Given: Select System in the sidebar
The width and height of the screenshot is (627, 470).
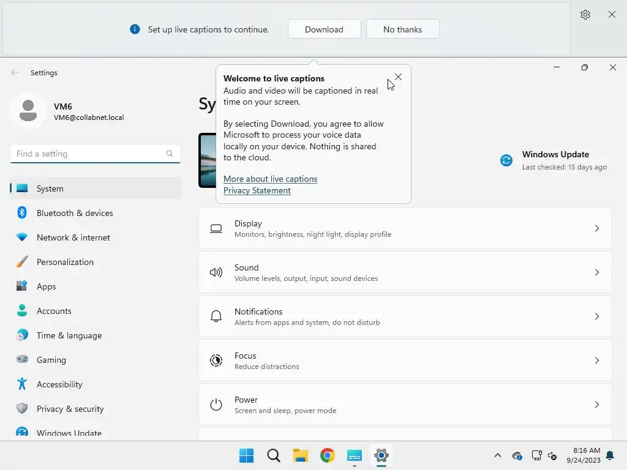Looking at the screenshot, I should click(x=95, y=188).
